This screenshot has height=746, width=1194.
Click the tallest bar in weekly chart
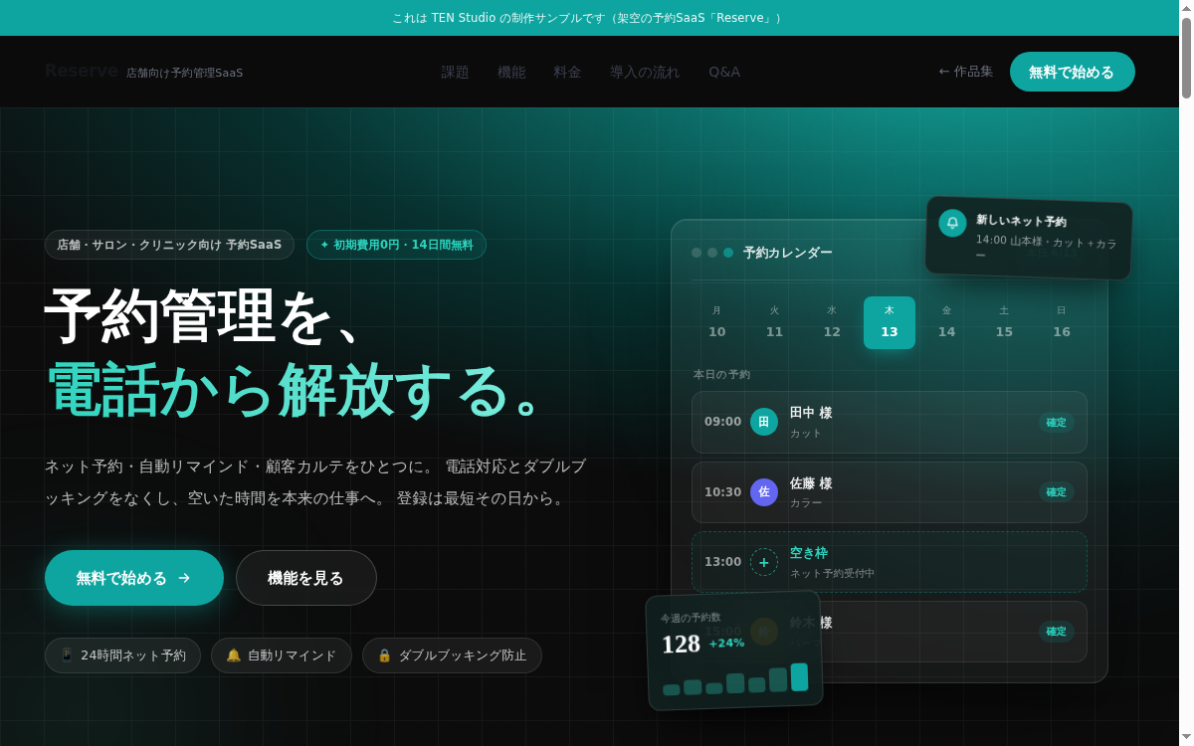[x=799, y=676]
